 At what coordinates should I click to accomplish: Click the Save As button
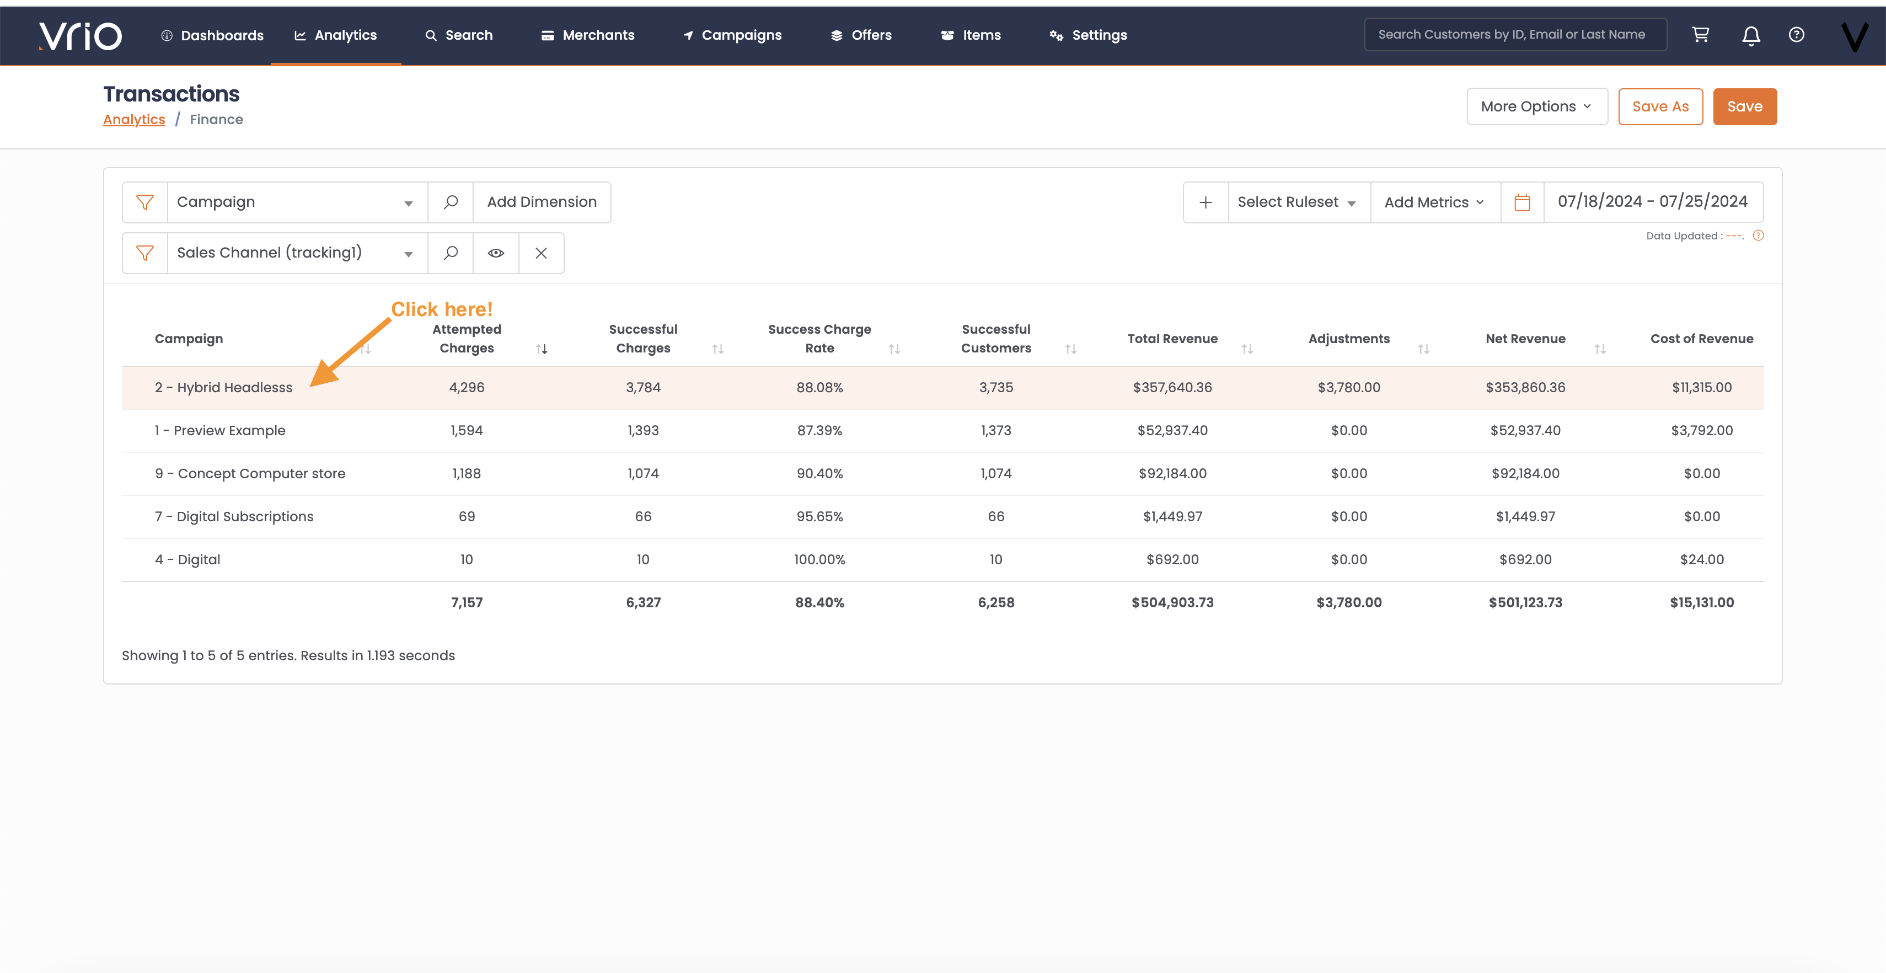1660,106
